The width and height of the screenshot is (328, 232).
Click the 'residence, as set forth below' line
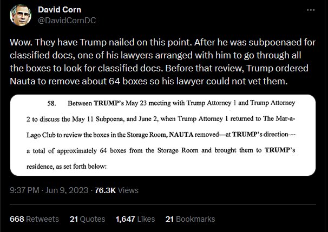[x=67, y=167]
